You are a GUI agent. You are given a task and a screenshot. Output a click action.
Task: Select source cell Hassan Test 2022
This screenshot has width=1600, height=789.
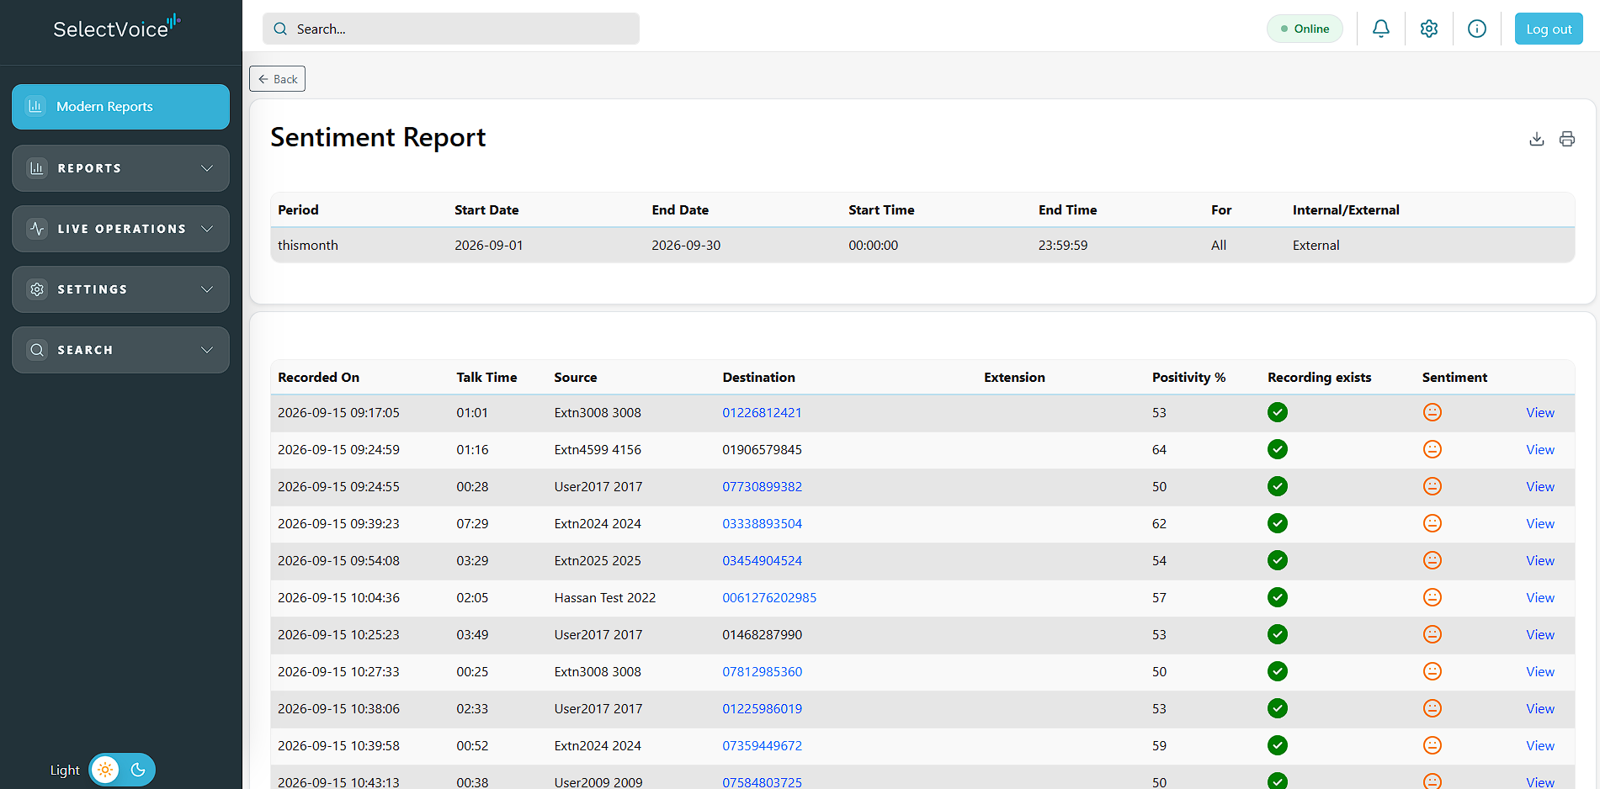(604, 597)
